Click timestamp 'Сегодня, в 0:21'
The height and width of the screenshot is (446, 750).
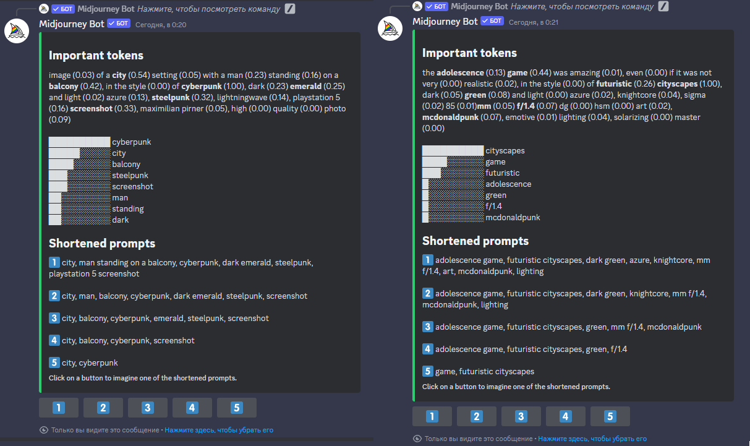pos(534,22)
